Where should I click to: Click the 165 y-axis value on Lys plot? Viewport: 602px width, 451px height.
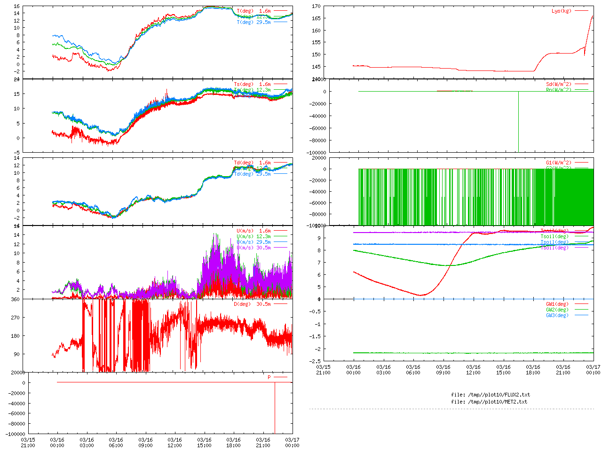[316, 18]
